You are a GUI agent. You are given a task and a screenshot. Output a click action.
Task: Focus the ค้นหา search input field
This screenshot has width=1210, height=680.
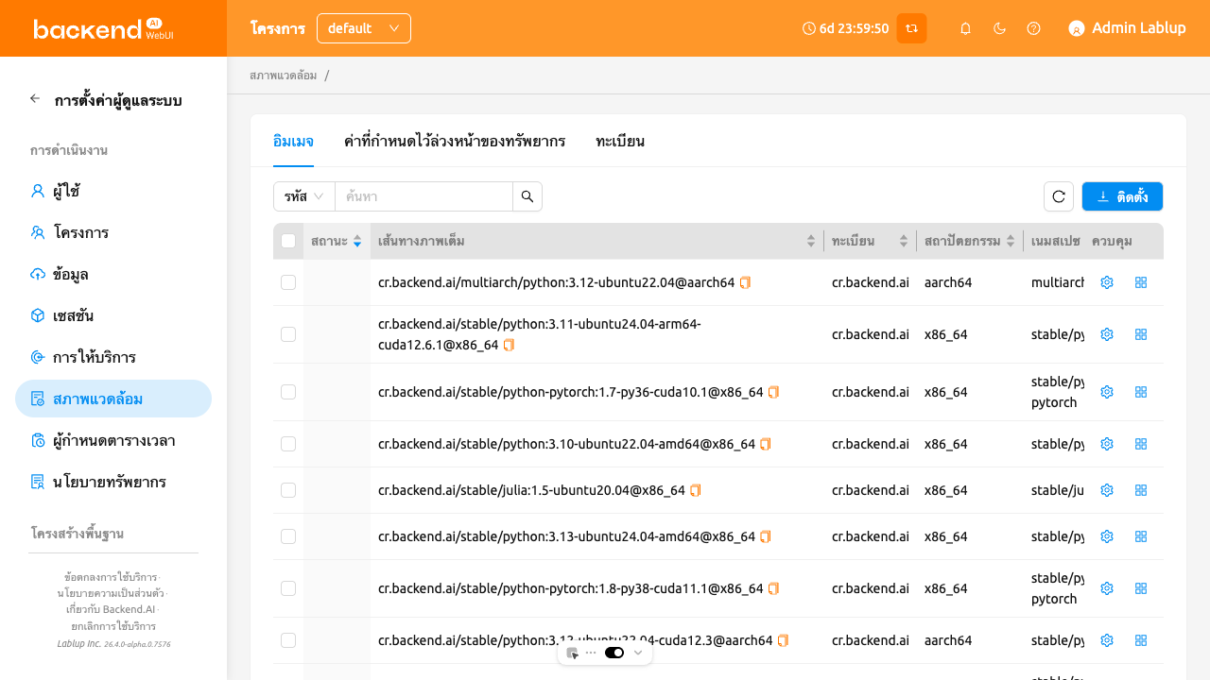click(x=423, y=196)
